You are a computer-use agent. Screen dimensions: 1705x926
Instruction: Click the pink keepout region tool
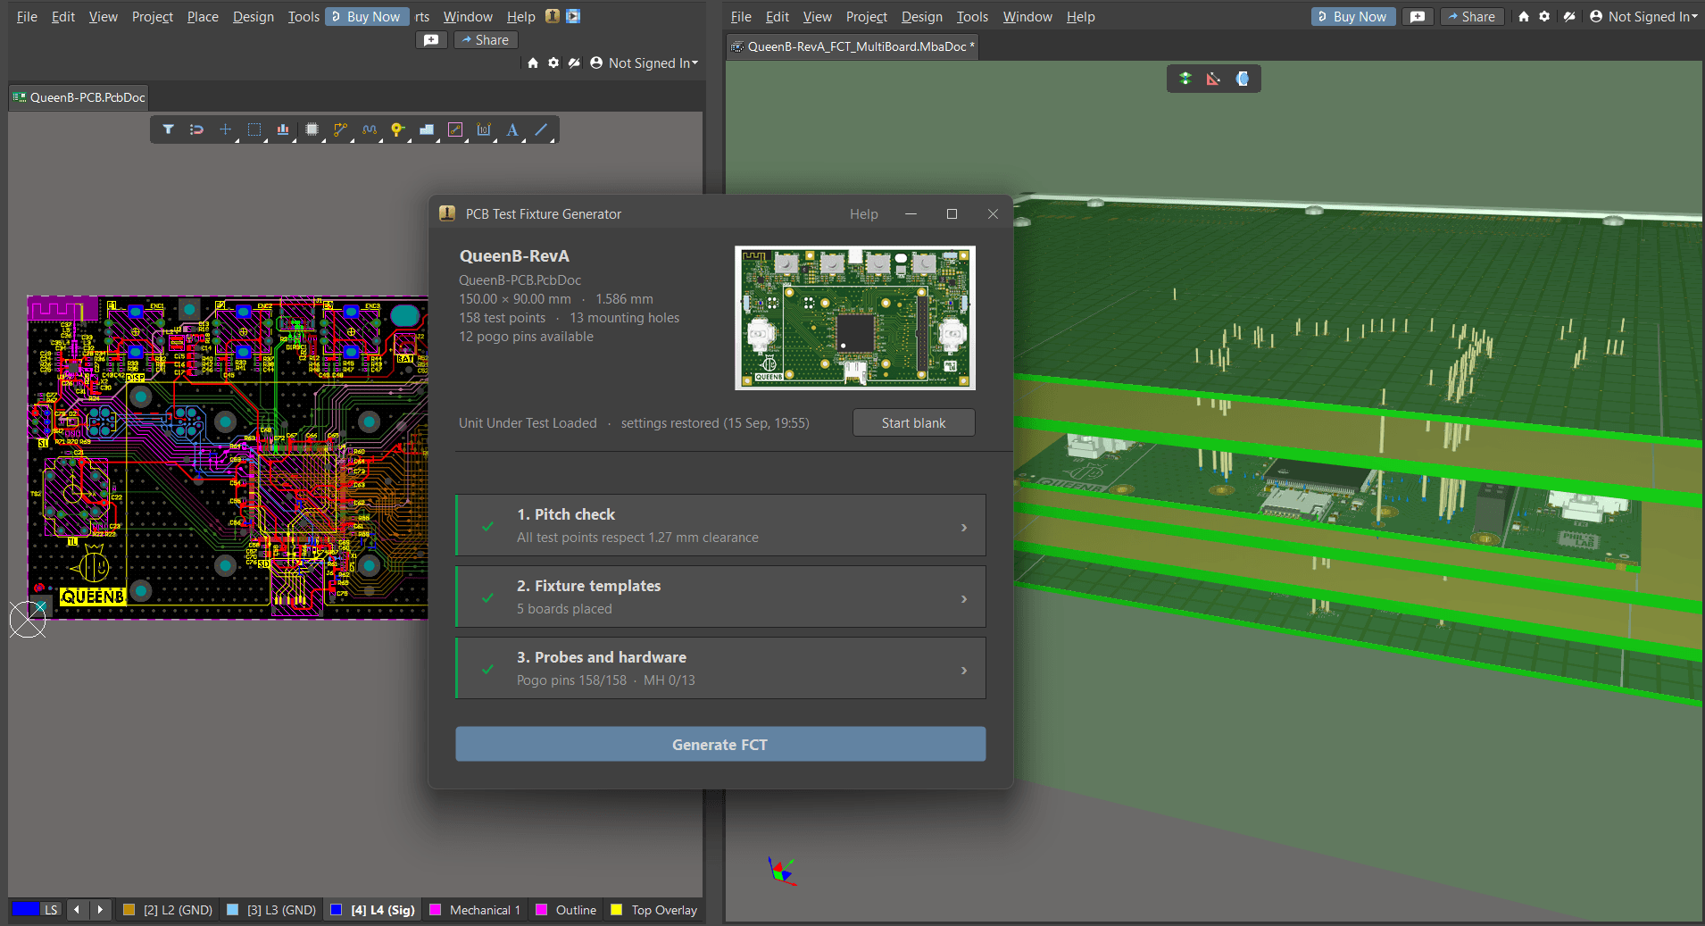pos(455,129)
